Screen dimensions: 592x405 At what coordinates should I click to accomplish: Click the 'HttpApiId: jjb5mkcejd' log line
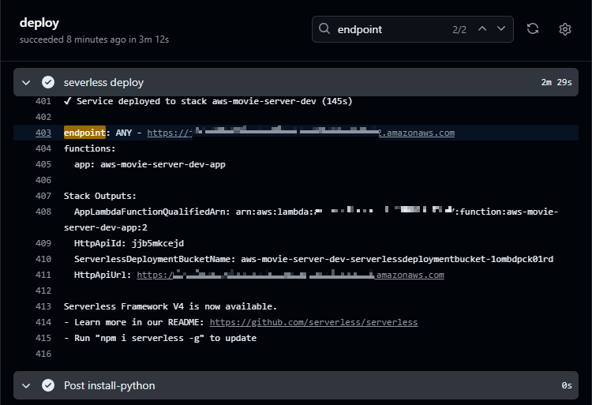pyautogui.click(x=129, y=243)
